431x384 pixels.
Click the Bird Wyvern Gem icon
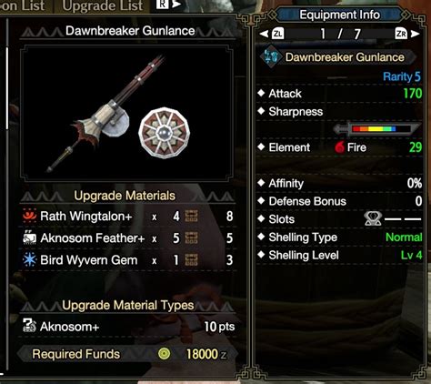coord(29,260)
